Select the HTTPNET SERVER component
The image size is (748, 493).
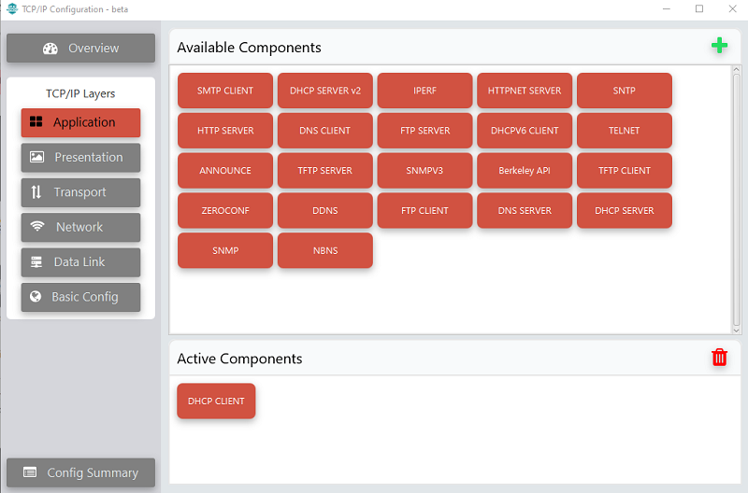[x=525, y=91]
